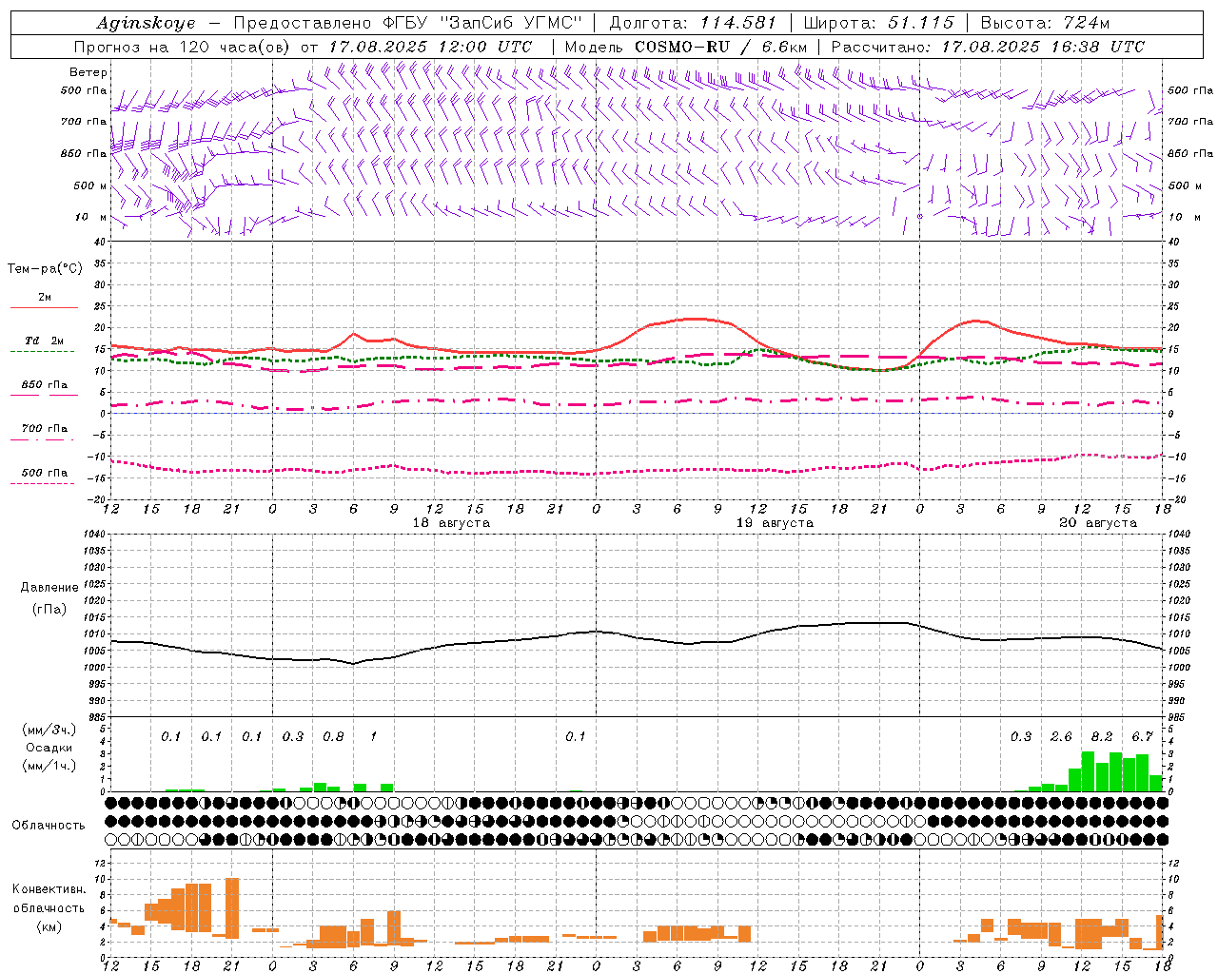Click the computed time "17.08.2025 16:38 UTC"

[x=1043, y=47]
